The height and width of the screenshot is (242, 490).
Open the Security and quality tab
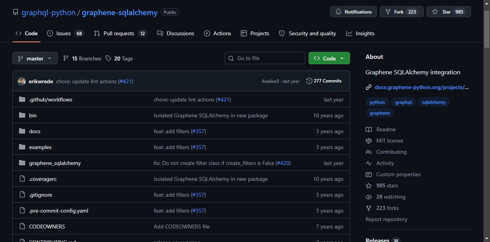point(307,33)
